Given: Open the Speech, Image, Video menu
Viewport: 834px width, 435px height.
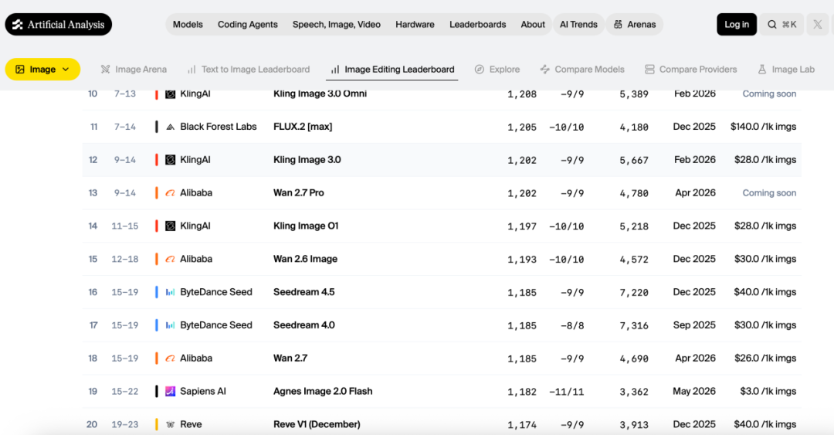Looking at the screenshot, I should (x=336, y=25).
